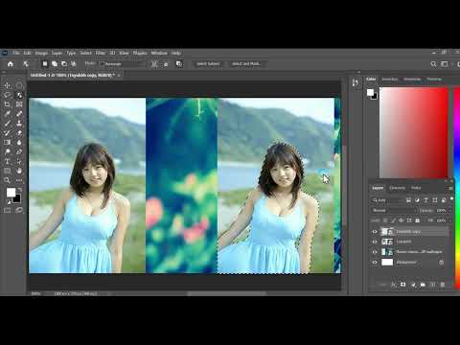Select the Hand tool
Viewport: 460px width, 345px height.
pos(19,171)
